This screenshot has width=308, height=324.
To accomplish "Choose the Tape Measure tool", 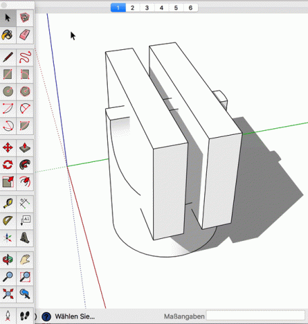I will click(x=8, y=204).
